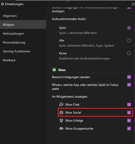This screenshot has height=144, width=135.
Task: Click the Benachrichtigungen senden label
Action: pyautogui.click(x=71, y=77)
